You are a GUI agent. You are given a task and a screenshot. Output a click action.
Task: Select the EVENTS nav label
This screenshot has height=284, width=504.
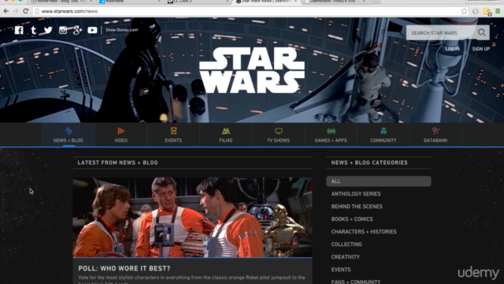point(173,140)
